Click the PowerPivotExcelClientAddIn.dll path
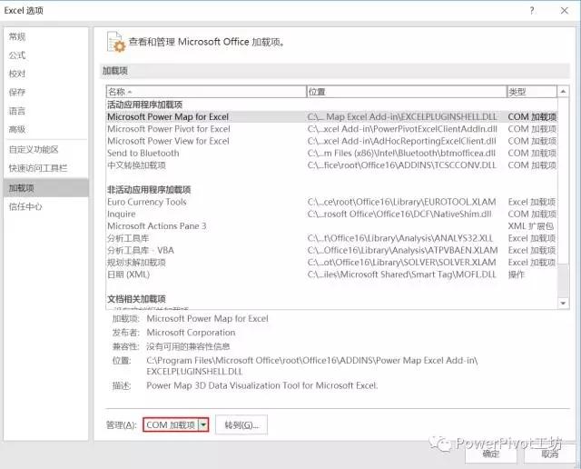The height and width of the screenshot is (469, 581). [x=402, y=129]
